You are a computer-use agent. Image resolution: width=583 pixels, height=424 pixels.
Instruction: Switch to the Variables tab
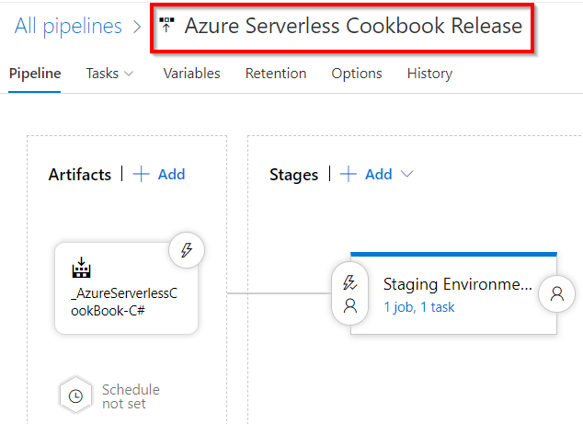pos(191,74)
